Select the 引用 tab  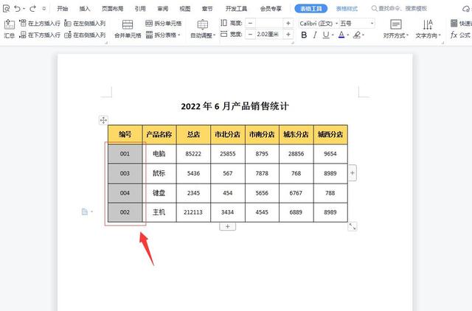pyautogui.click(x=140, y=8)
